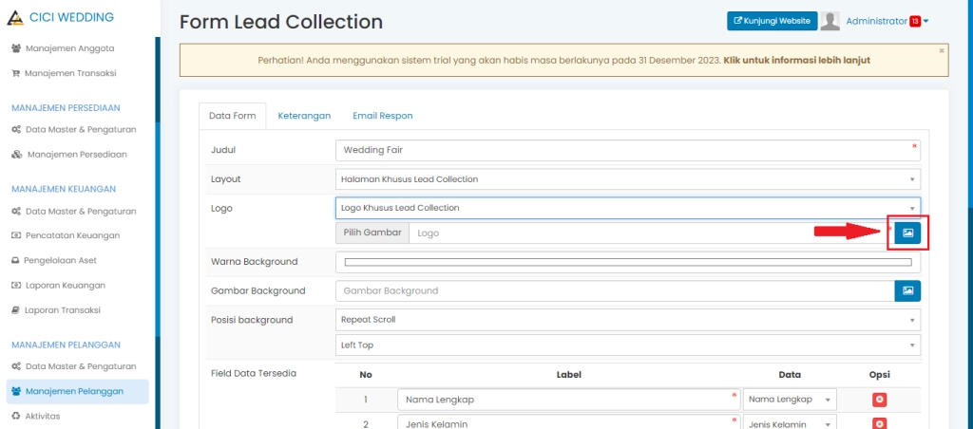
Task: Click gears icon under Manajemen Persediaan section
Action: [17, 130]
